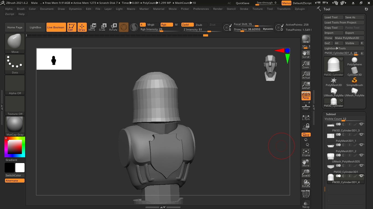The height and width of the screenshot is (209, 373).
Task: Click the Rotate view icon in right shelf
Action: (x=306, y=184)
